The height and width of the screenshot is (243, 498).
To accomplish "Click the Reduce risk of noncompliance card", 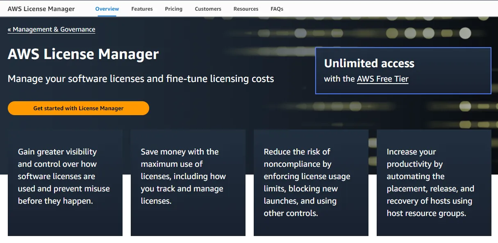I will pyautogui.click(x=311, y=183).
